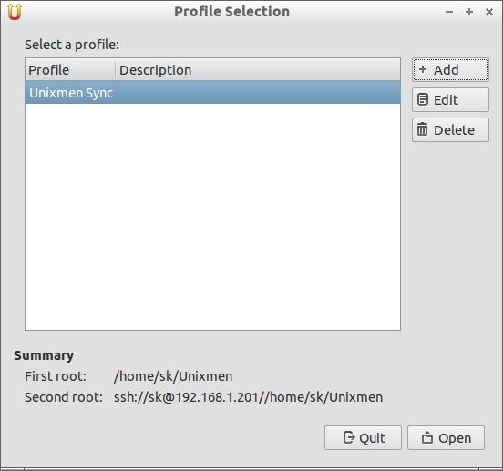Viewport: 503px width, 471px height.
Task: Click the document icon on the Edit button
Action: coord(423,99)
